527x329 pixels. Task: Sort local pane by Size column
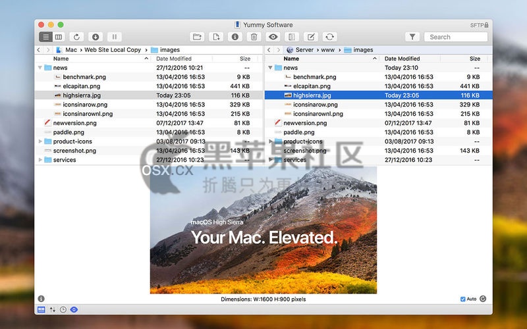coord(245,59)
